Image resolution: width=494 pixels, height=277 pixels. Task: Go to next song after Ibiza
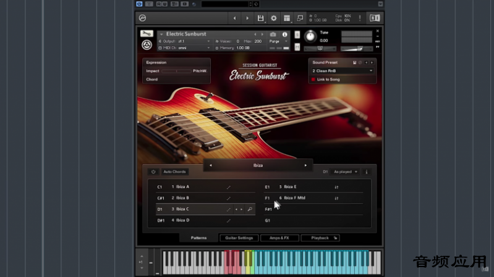[x=305, y=165]
